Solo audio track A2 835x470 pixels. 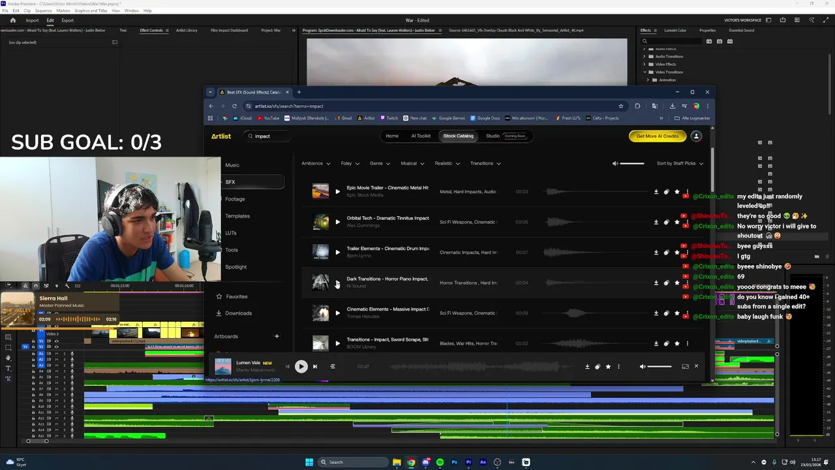(65, 359)
